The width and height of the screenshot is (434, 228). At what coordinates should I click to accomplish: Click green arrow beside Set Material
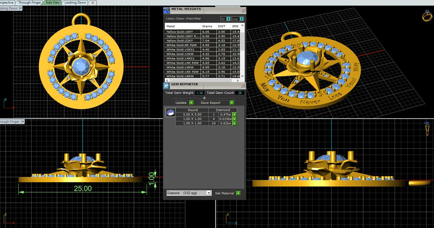(238, 193)
